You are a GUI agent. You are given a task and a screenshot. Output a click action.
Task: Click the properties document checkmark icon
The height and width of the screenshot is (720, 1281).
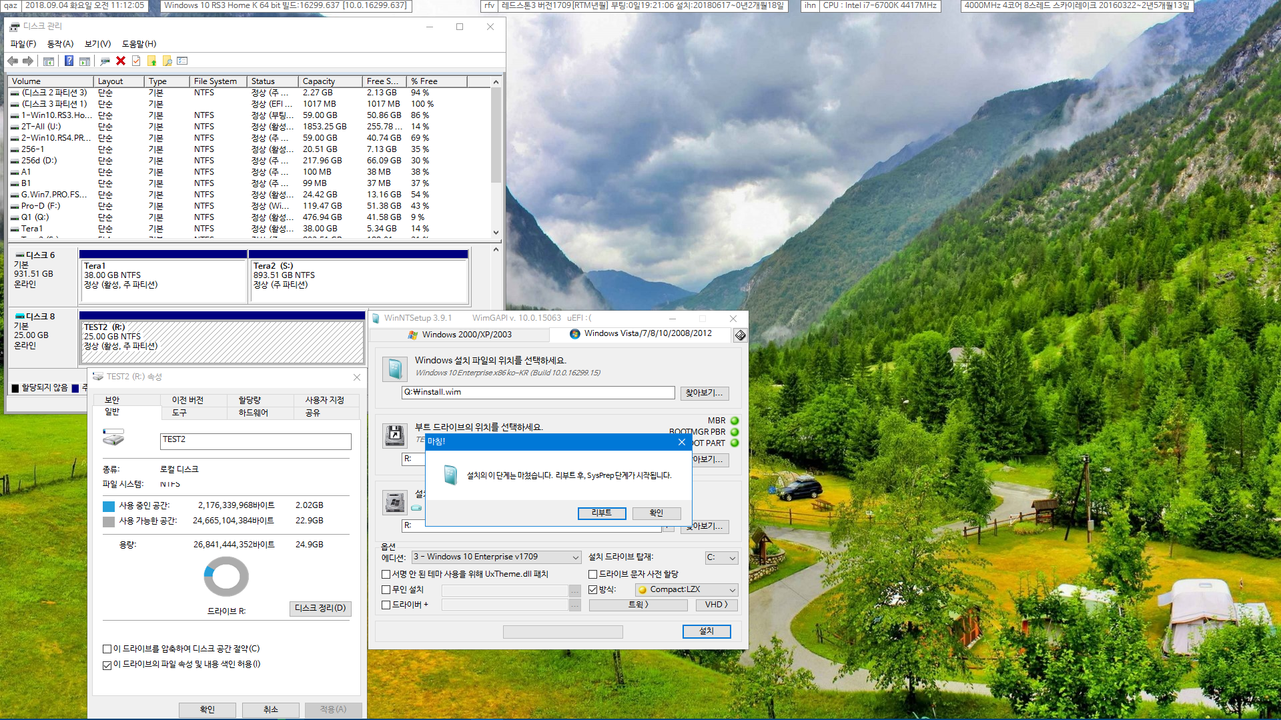click(x=136, y=61)
